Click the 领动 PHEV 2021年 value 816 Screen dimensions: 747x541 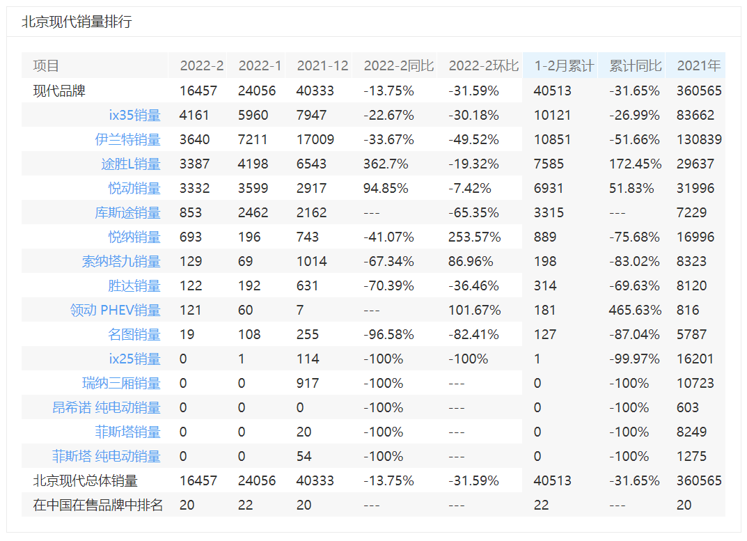pyautogui.click(x=687, y=311)
